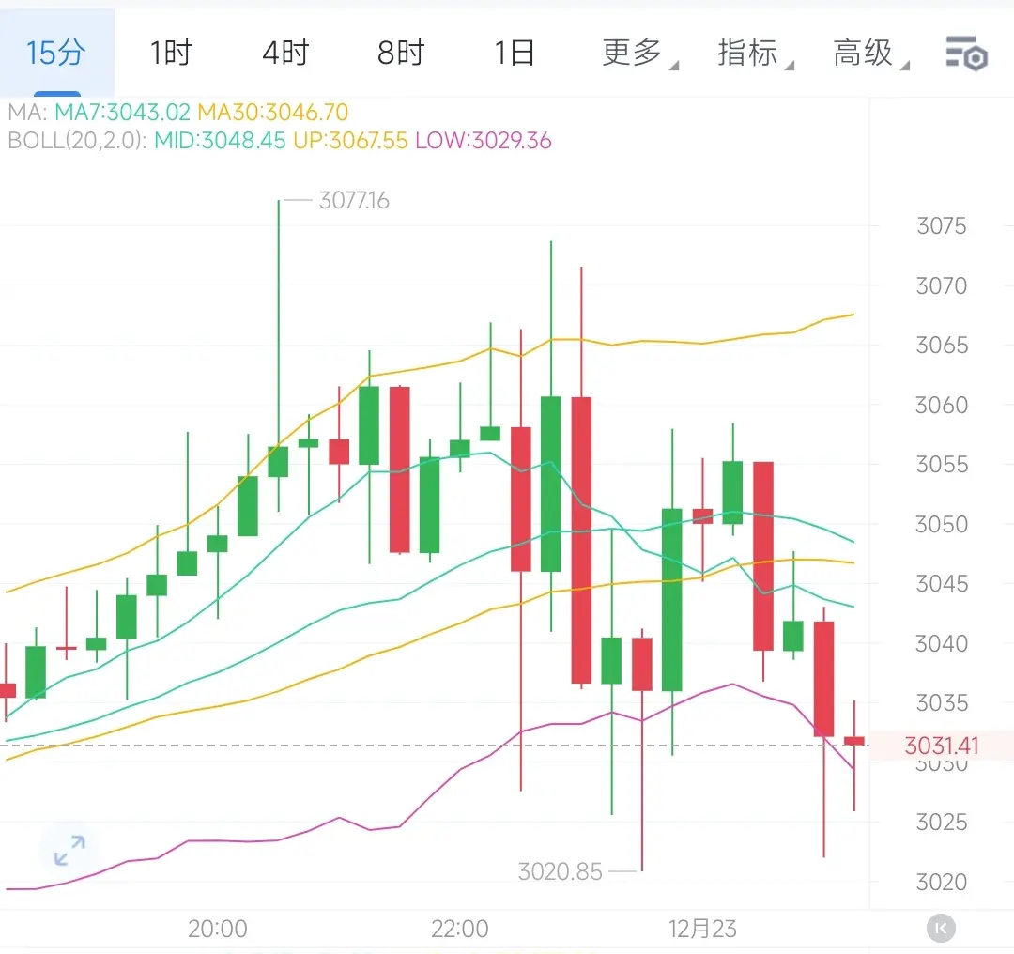This screenshot has width=1014, height=954.
Task: Switch to the 1时 timeframe
Action: 171,53
